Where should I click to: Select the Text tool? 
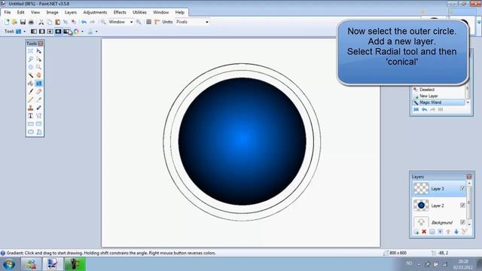point(30,116)
